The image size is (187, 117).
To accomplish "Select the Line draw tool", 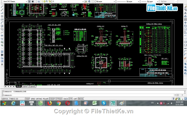I will click(x=2, y=6).
